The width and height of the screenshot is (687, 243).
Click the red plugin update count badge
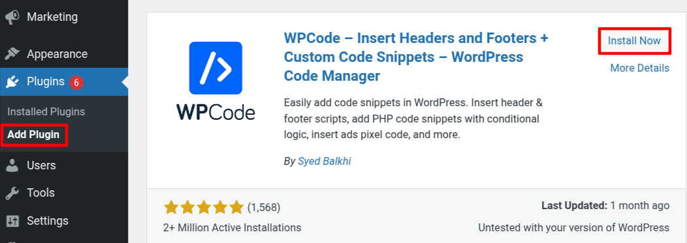coord(76,81)
